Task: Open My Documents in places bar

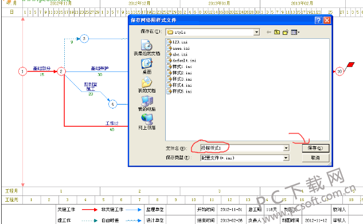Action: click(147, 85)
